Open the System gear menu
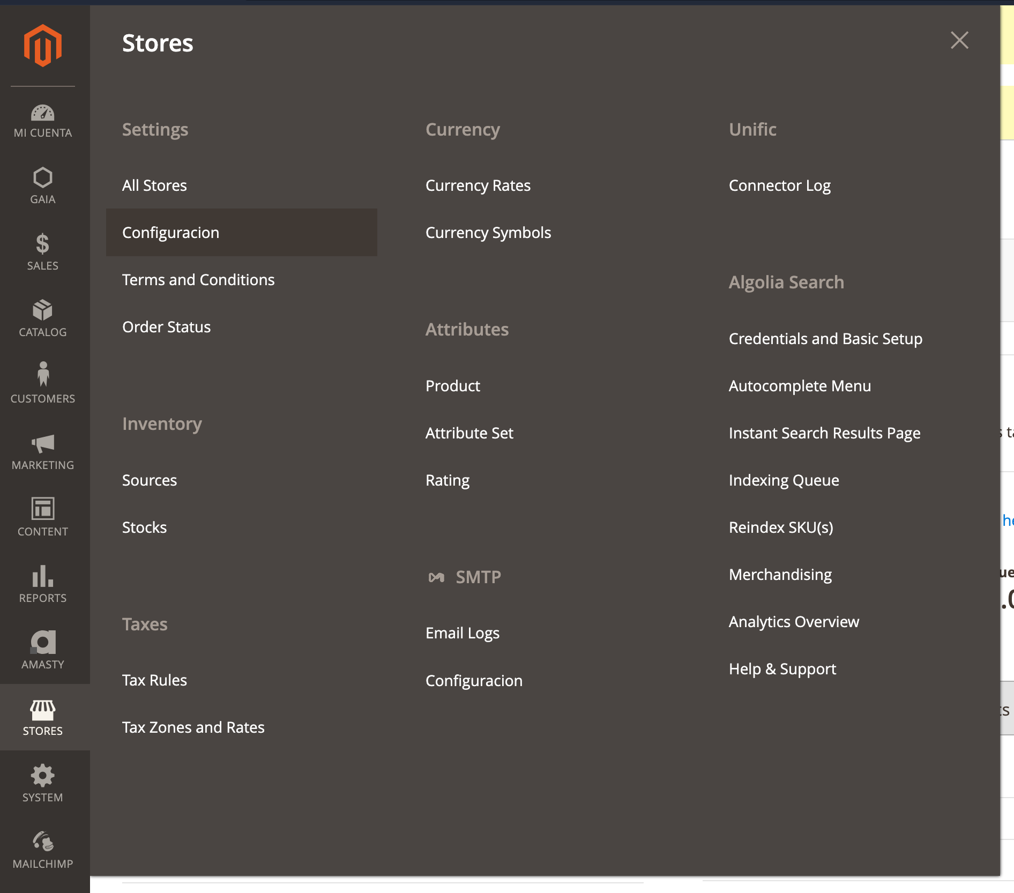The width and height of the screenshot is (1014, 893). click(x=43, y=783)
